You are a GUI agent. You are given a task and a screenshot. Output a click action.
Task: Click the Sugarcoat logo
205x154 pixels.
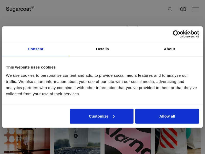pos(18,9)
